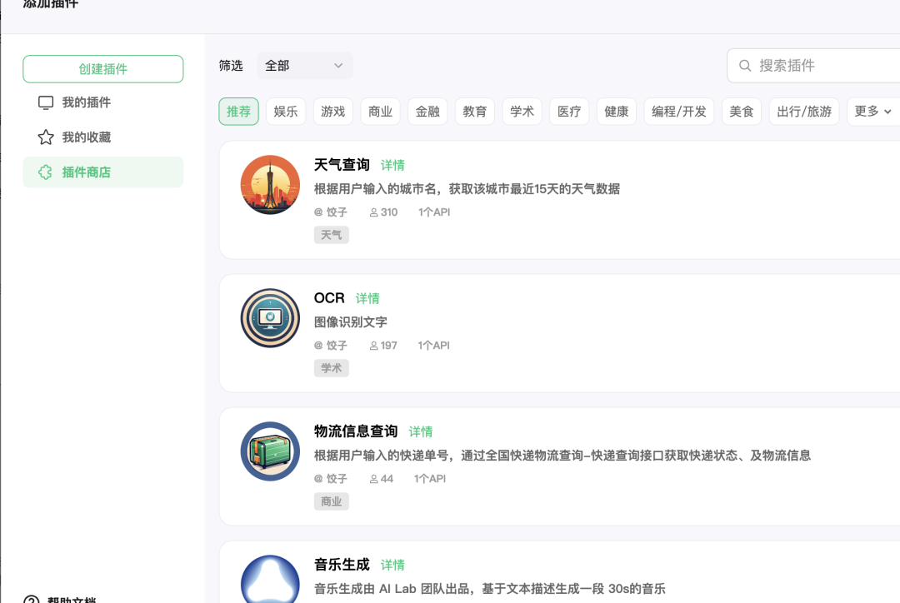
Task: Click user count 44 on 物流信息查询
Action: click(382, 479)
